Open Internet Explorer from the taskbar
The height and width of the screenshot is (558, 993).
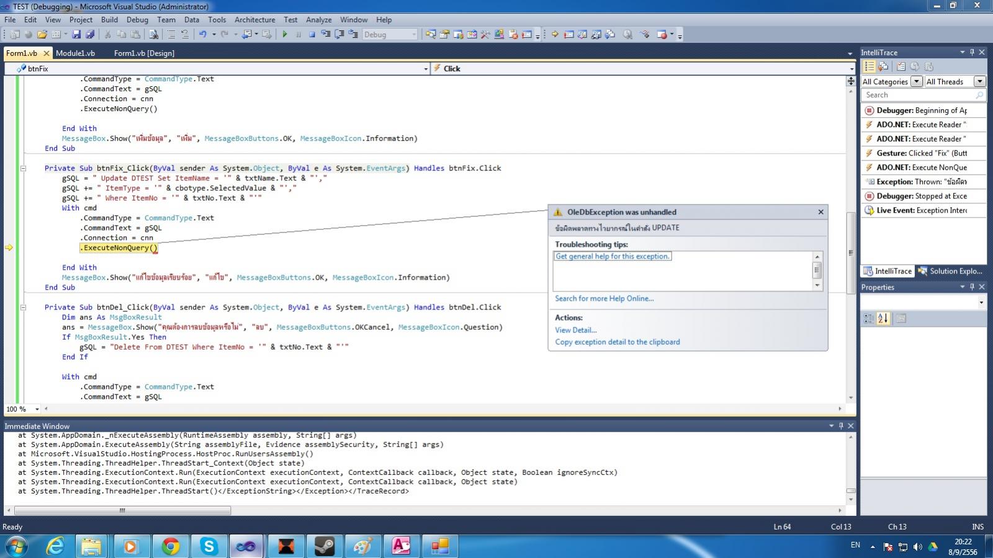coord(56,546)
